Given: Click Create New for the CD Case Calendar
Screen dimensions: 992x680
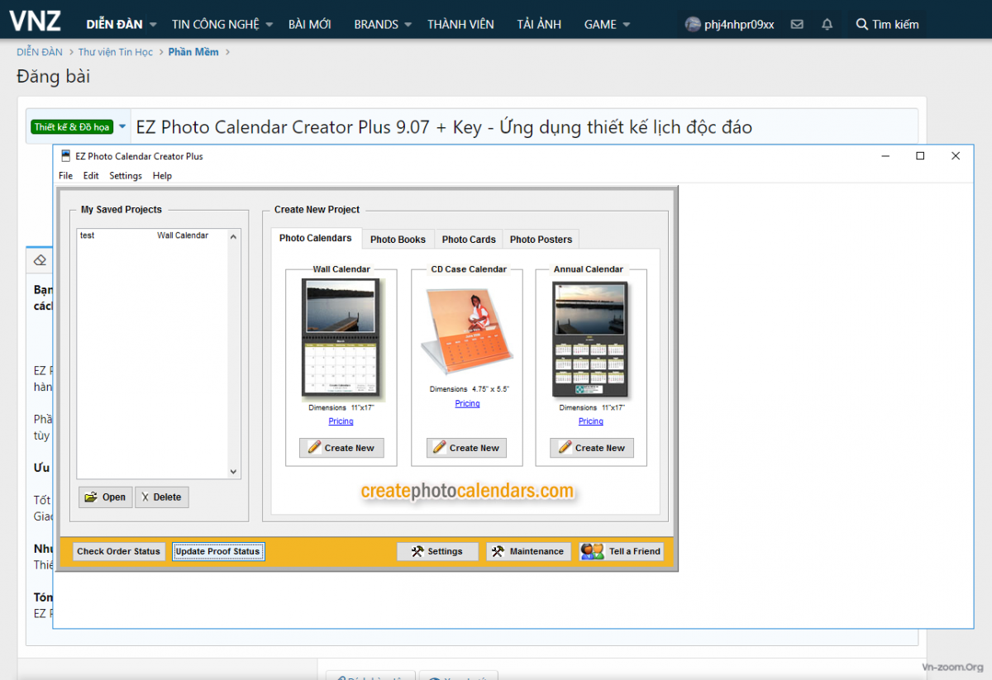Looking at the screenshot, I should point(465,447).
